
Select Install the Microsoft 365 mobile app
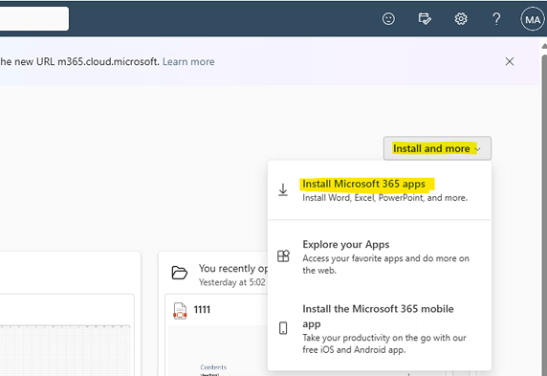[x=380, y=328]
